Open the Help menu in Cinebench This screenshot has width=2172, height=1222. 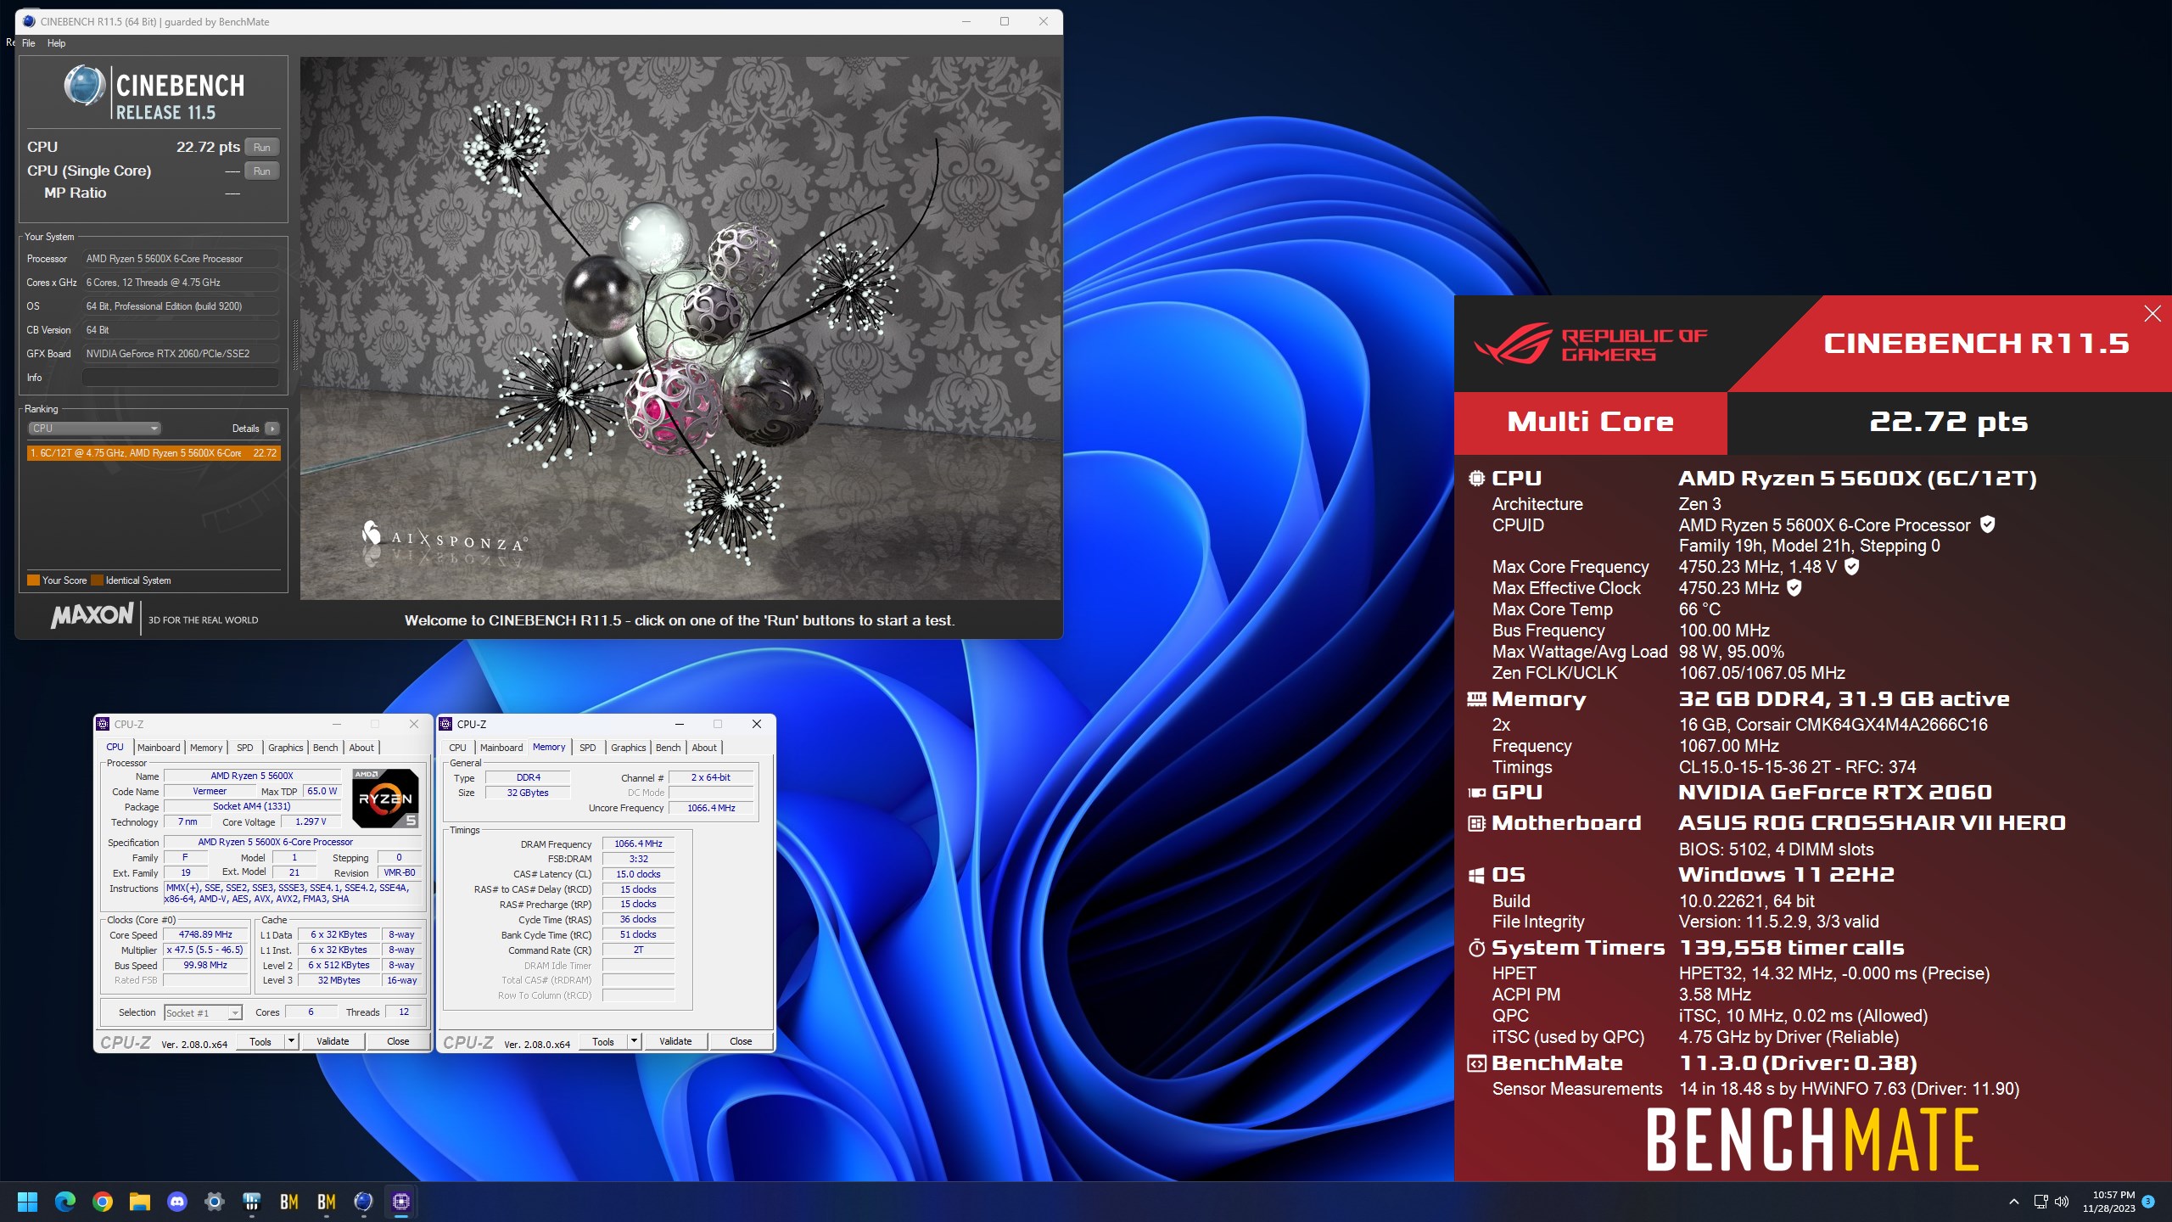(56, 43)
